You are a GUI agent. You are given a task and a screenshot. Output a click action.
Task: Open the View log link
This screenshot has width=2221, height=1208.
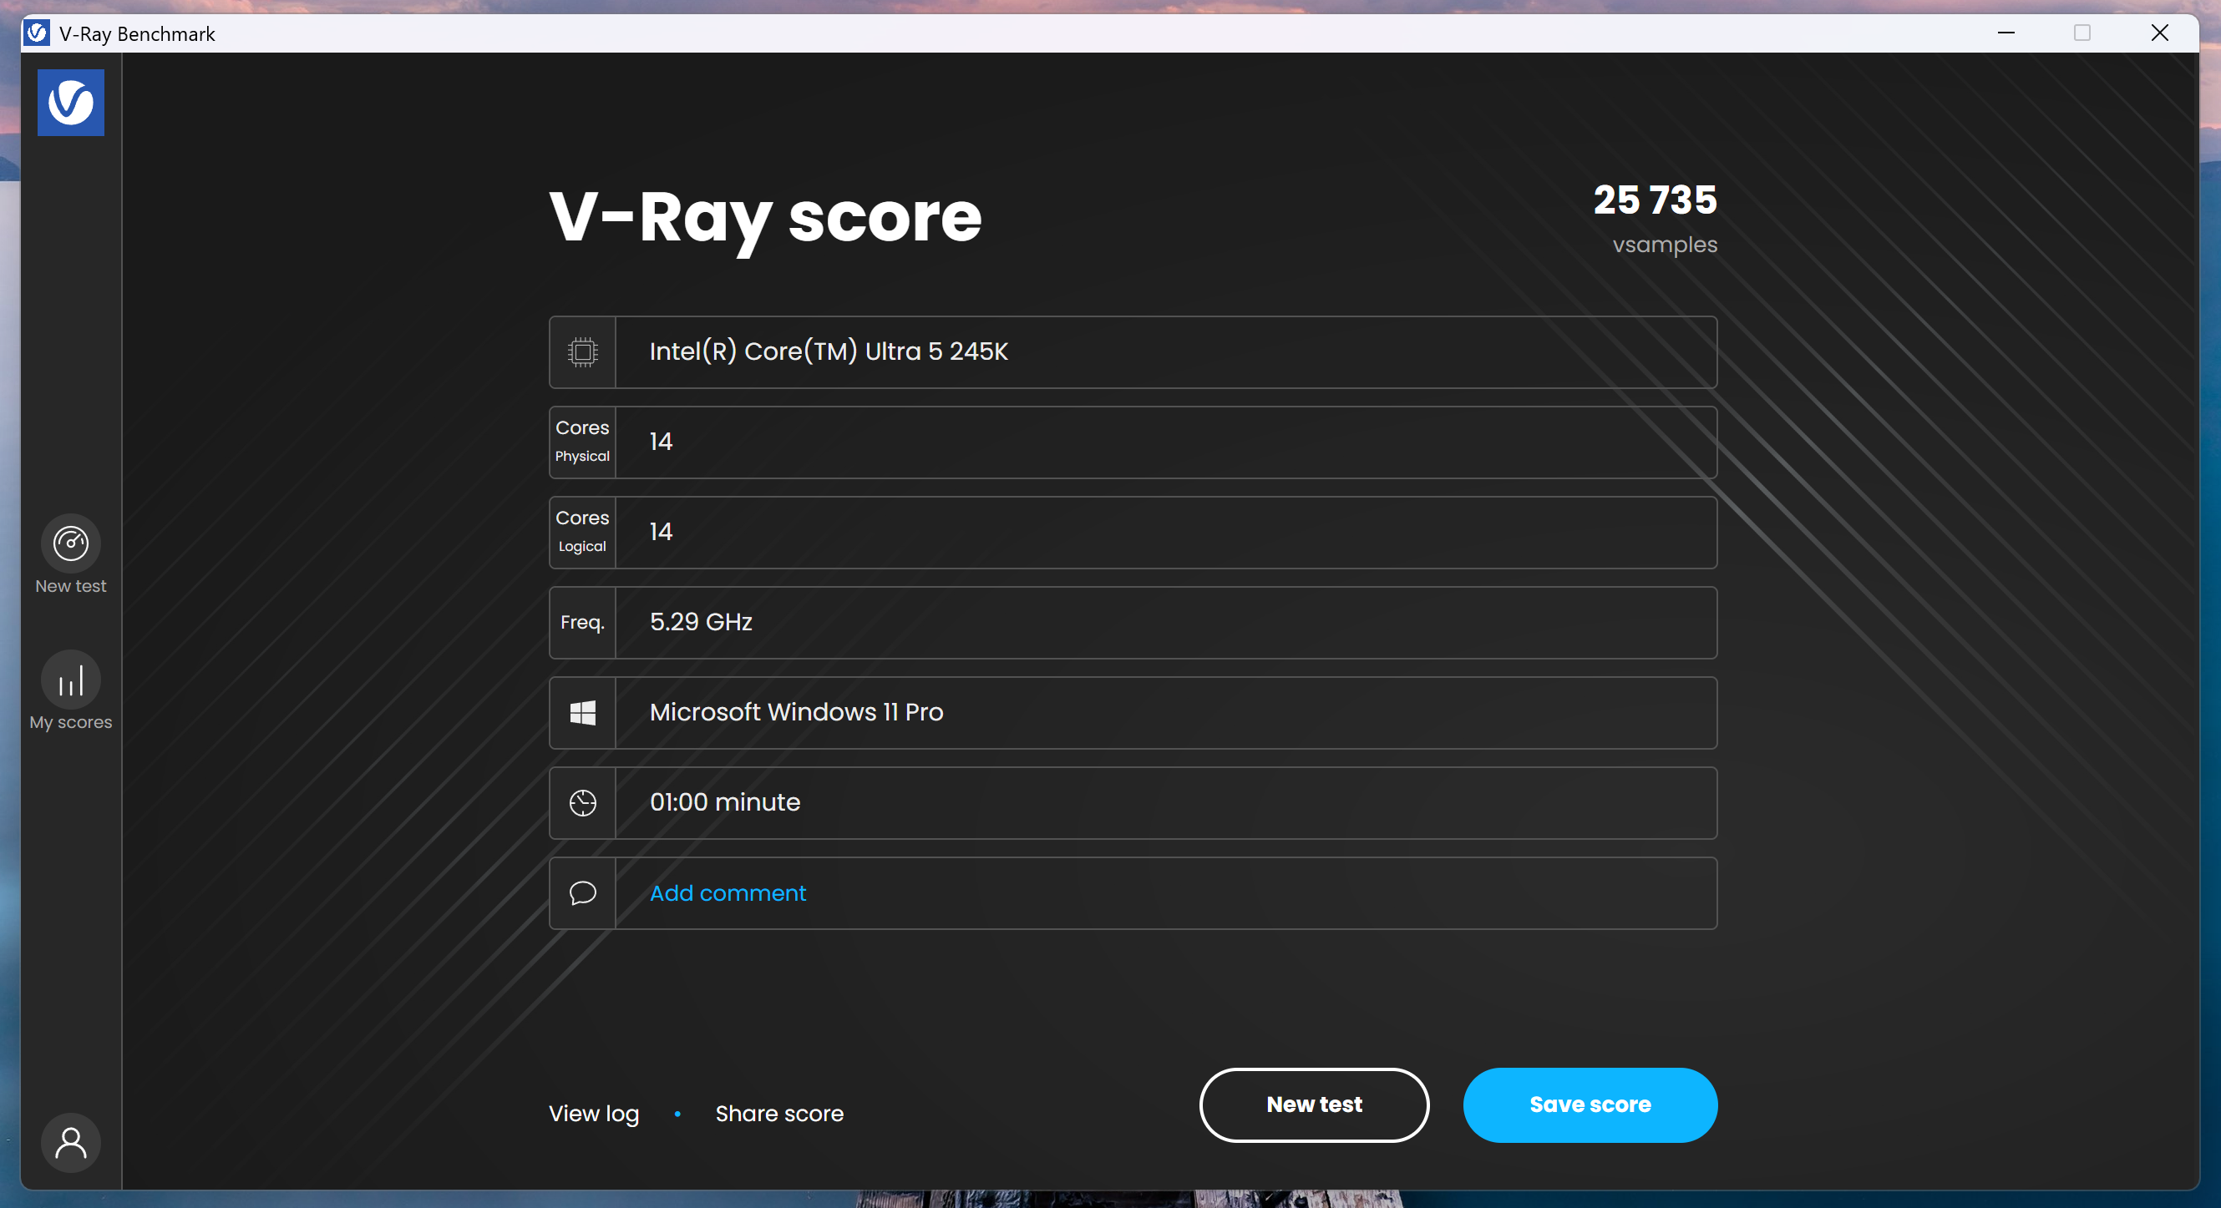pos(593,1113)
